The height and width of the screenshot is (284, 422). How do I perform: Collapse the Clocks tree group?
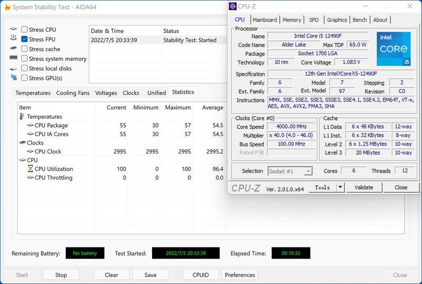pyautogui.click(x=23, y=143)
